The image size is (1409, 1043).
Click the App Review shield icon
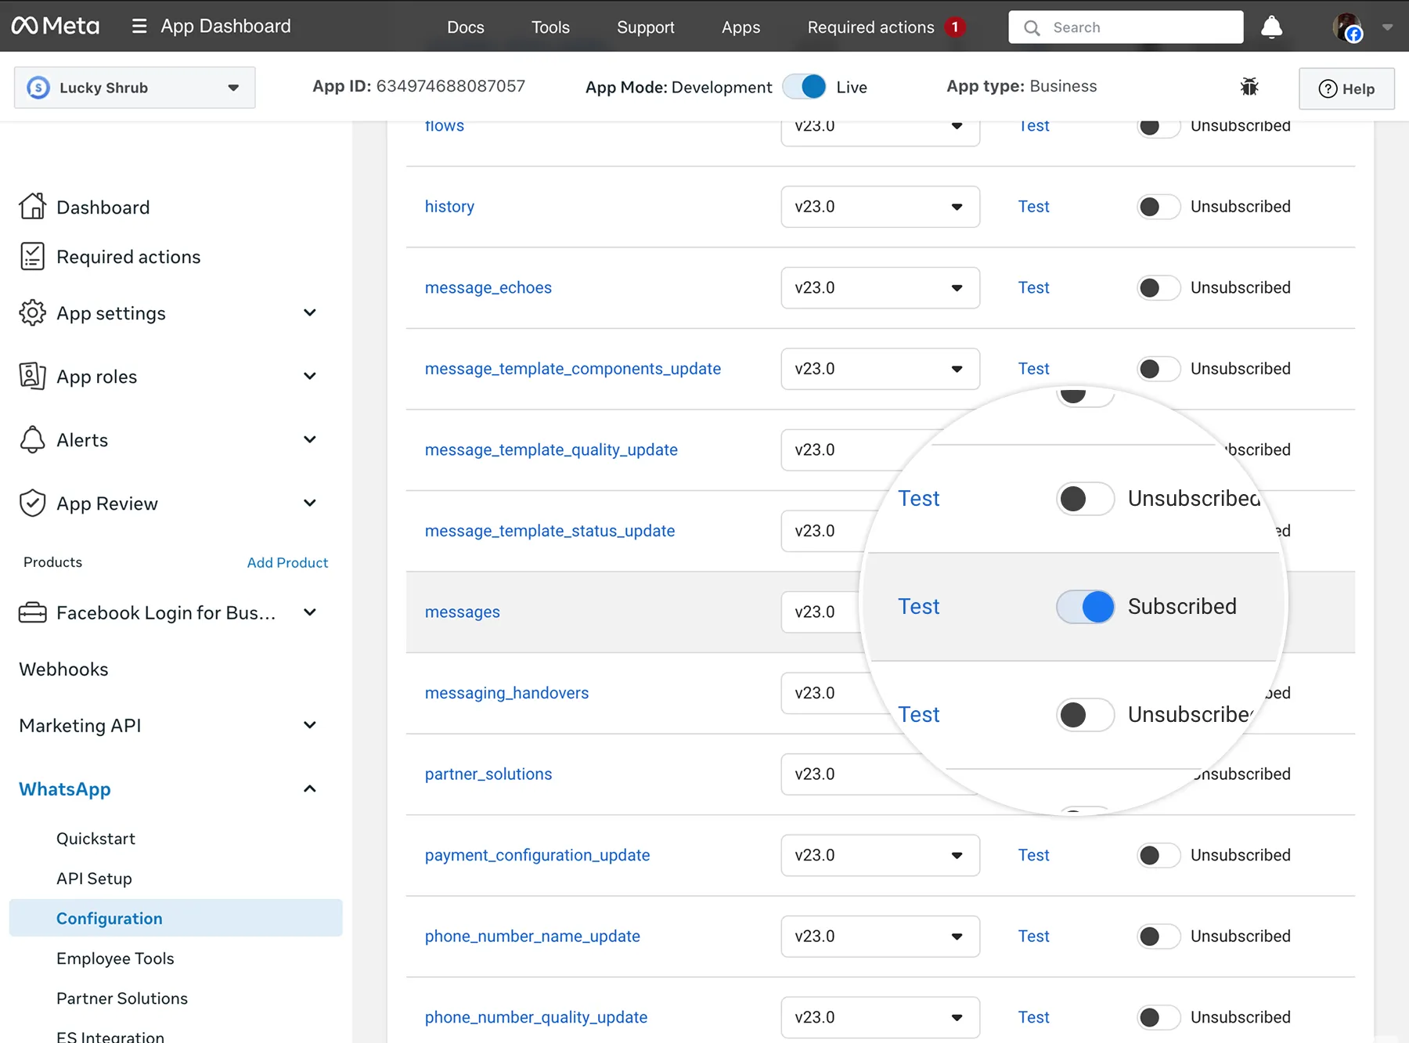pos(32,503)
